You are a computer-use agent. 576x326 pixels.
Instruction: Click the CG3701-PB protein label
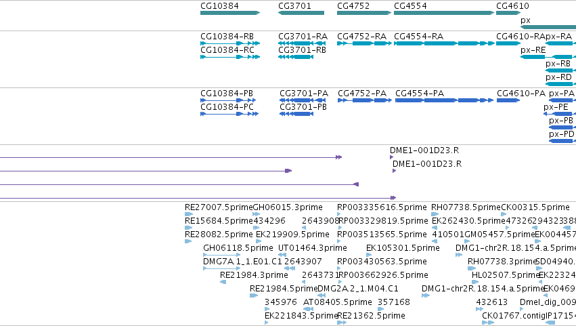pyautogui.click(x=303, y=107)
